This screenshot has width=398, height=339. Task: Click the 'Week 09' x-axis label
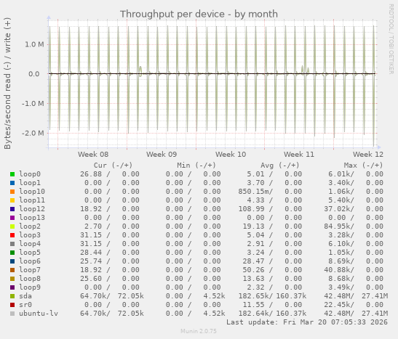(162, 154)
